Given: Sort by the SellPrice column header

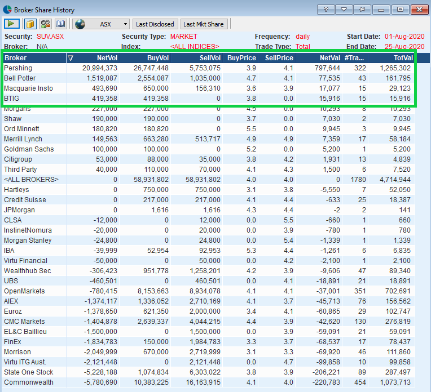Looking at the screenshot, I should pyautogui.click(x=276, y=58).
